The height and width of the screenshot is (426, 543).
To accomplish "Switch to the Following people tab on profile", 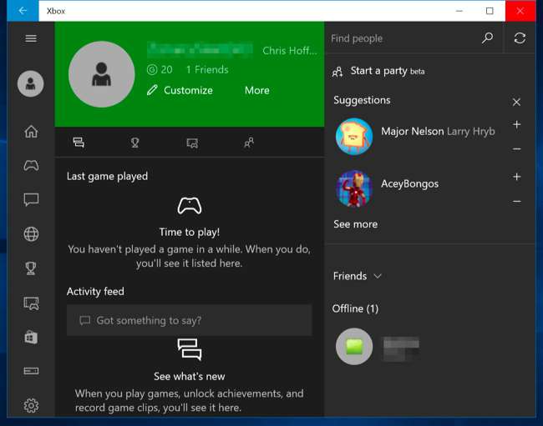I will (248, 143).
